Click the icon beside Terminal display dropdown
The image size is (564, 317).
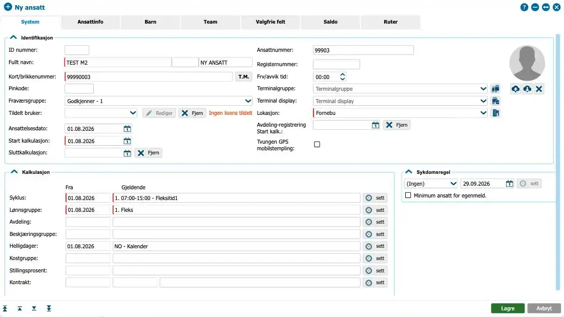[495, 101]
